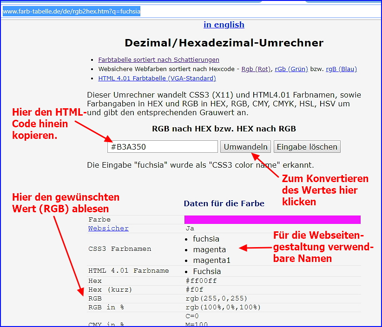The width and height of the screenshot is (382, 327).
Task: Click the Hex value #ff00ff
Action: tap(201, 281)
